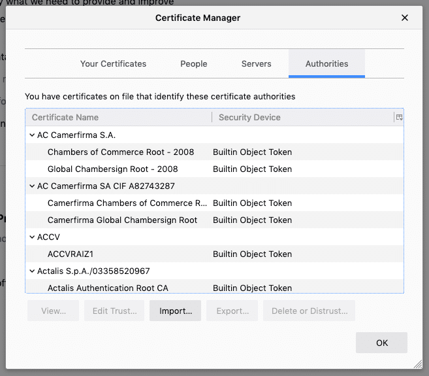The image size is (429, 376).
Task: Collapse the Actalis S.p.A./03358520967 group
Action: (31, 271)
